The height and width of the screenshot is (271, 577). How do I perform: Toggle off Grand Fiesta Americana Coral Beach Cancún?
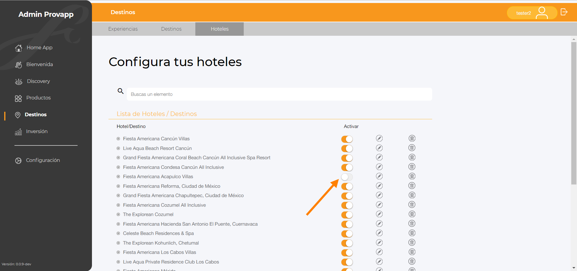coord(347,158)
